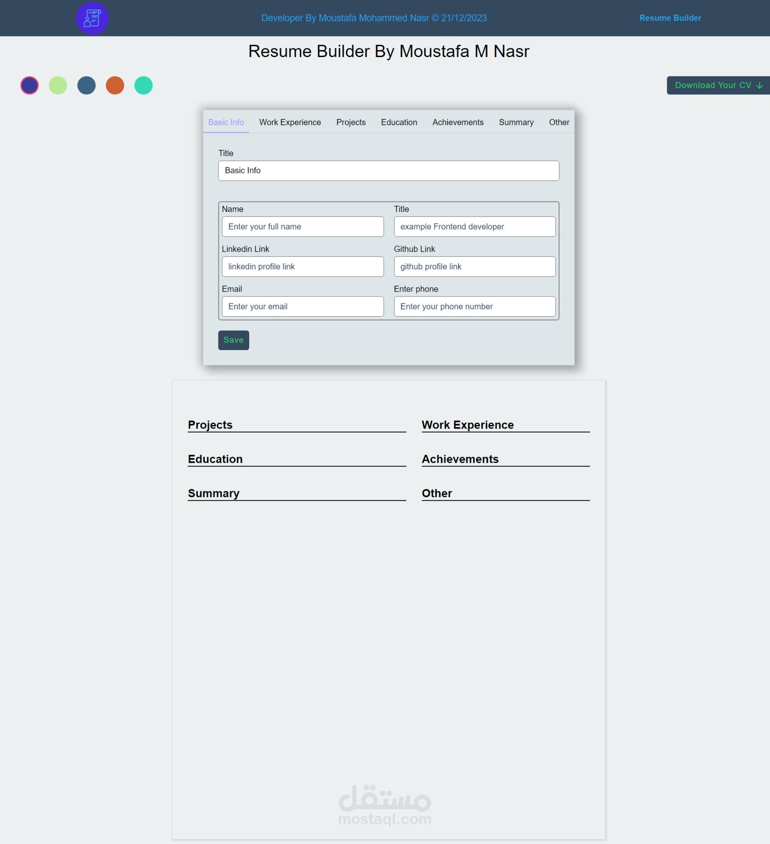This screenshot has height=844, width=770.
Task: Focus the Github profile link field
Action: (x=475, y=267)
